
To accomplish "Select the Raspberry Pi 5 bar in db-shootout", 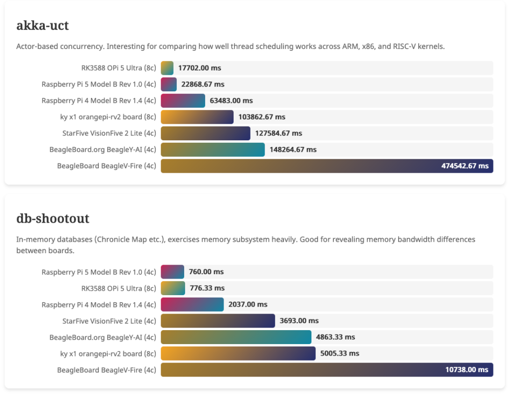I will pyautogui.click(x=172, y=272).
